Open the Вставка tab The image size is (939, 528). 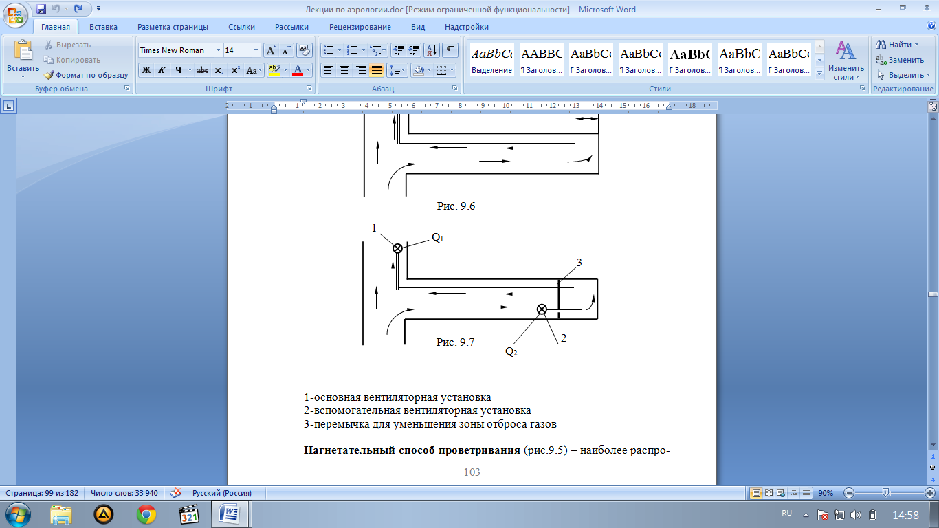coord(103,27)
